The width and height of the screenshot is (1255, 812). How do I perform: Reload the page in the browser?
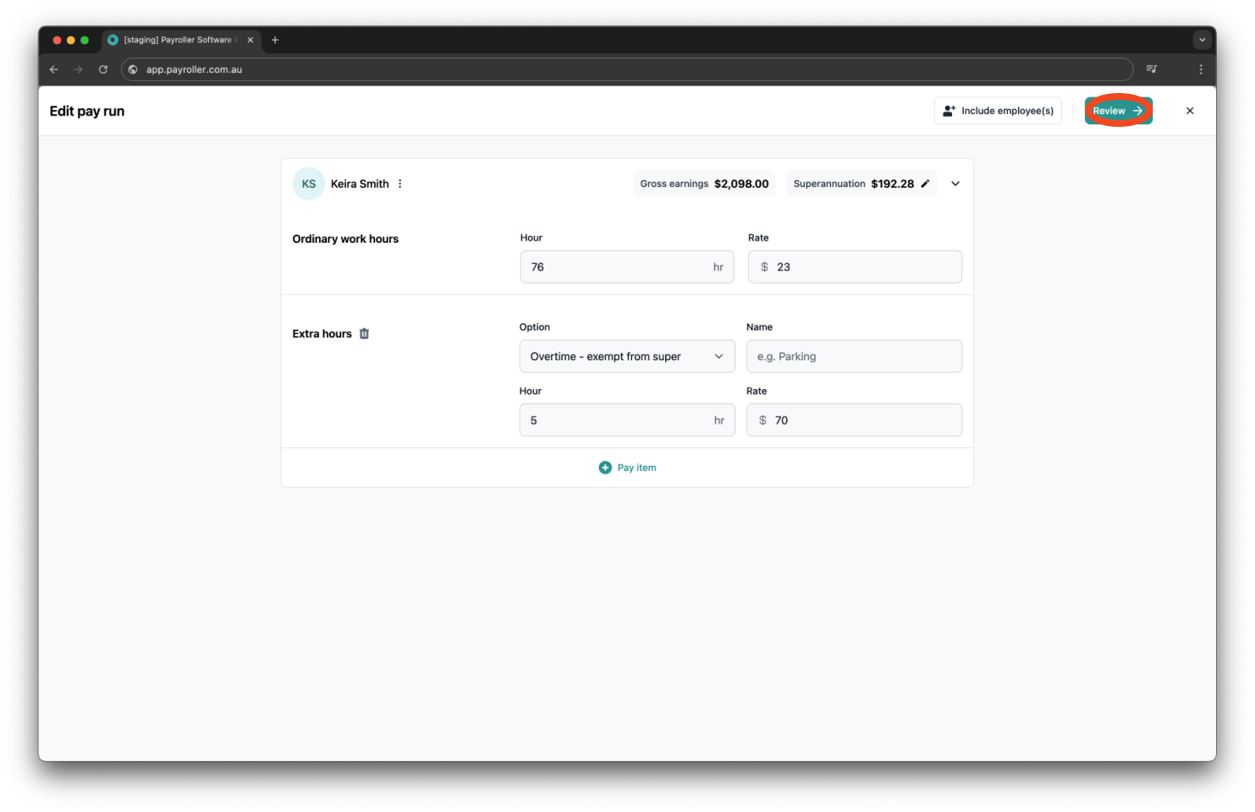point(103,69)
